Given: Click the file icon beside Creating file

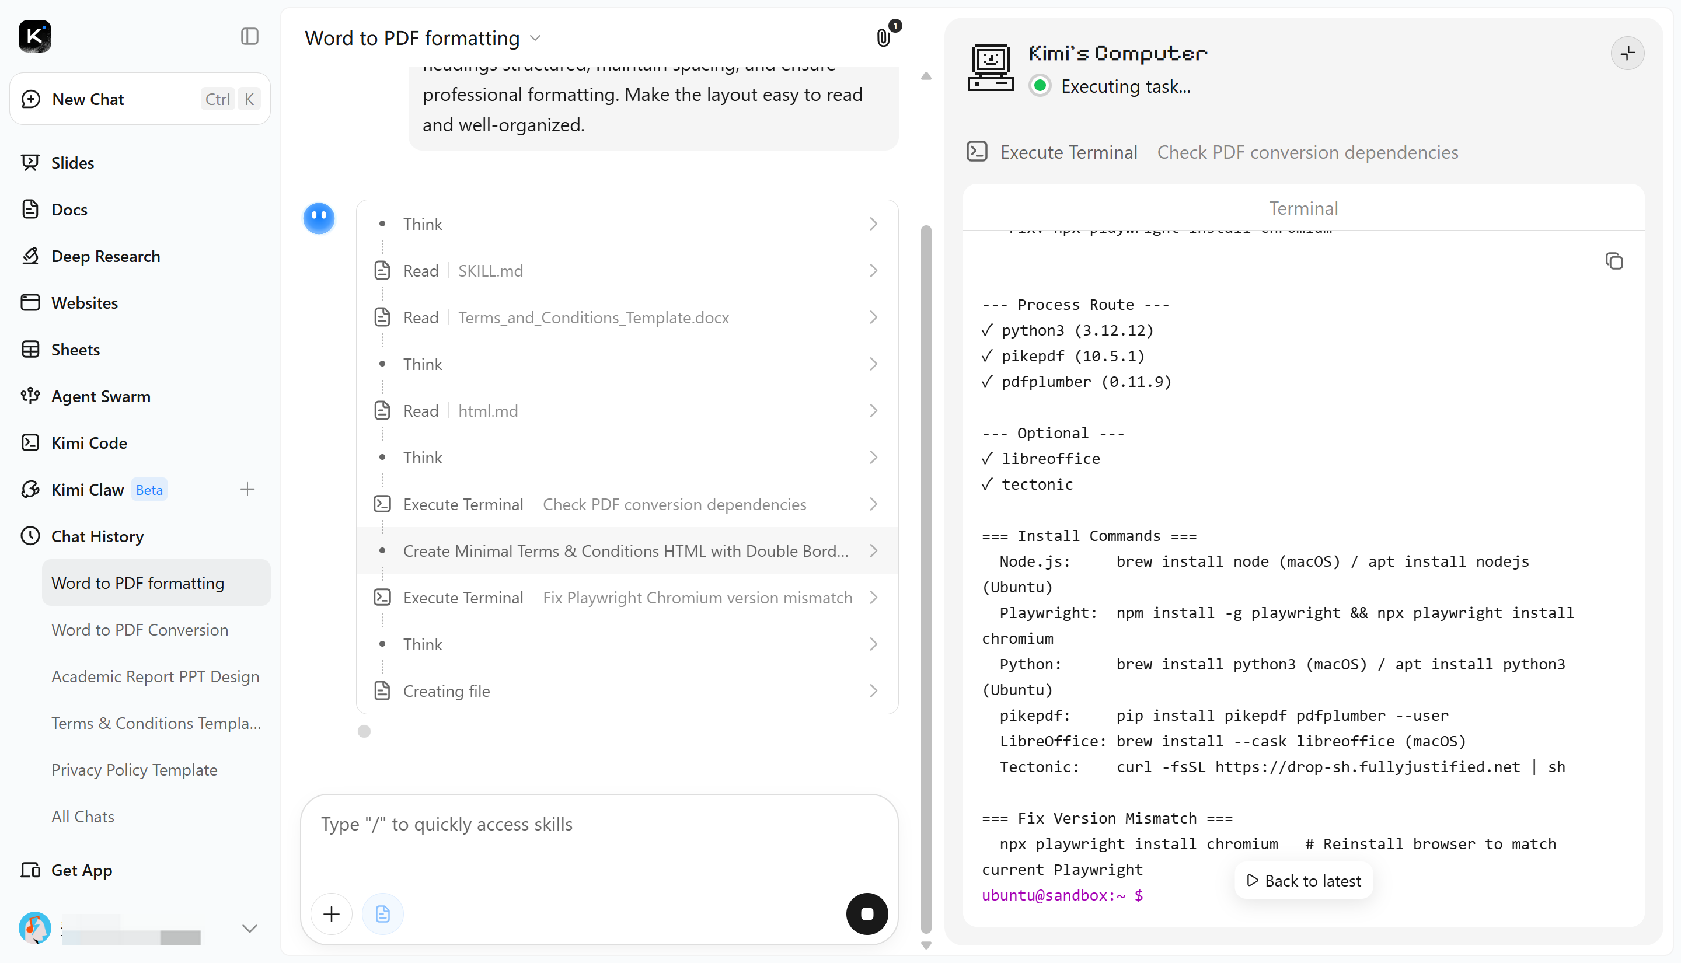Looking at the screenshot, I should tap(382, 690).
